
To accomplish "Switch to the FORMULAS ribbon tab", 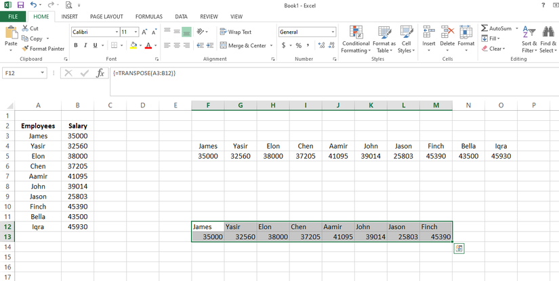I will 148,16.
